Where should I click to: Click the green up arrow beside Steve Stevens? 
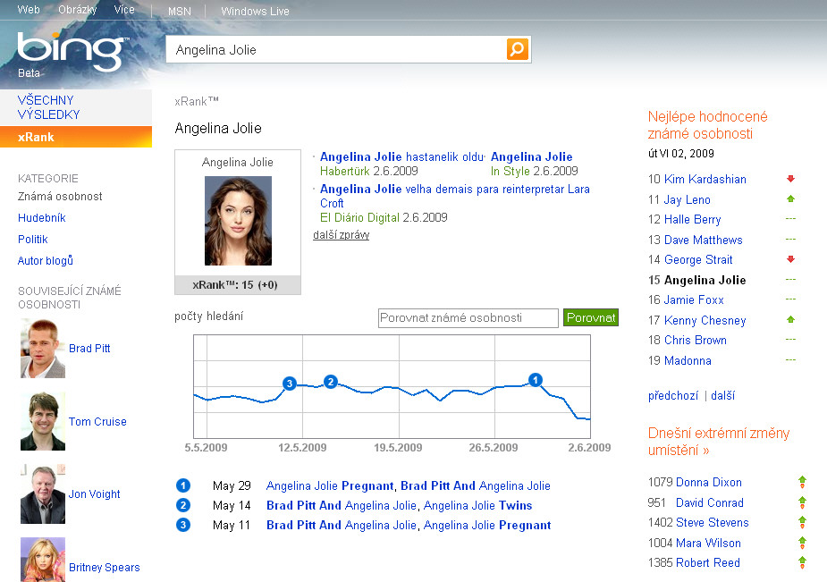click(802, 522)
